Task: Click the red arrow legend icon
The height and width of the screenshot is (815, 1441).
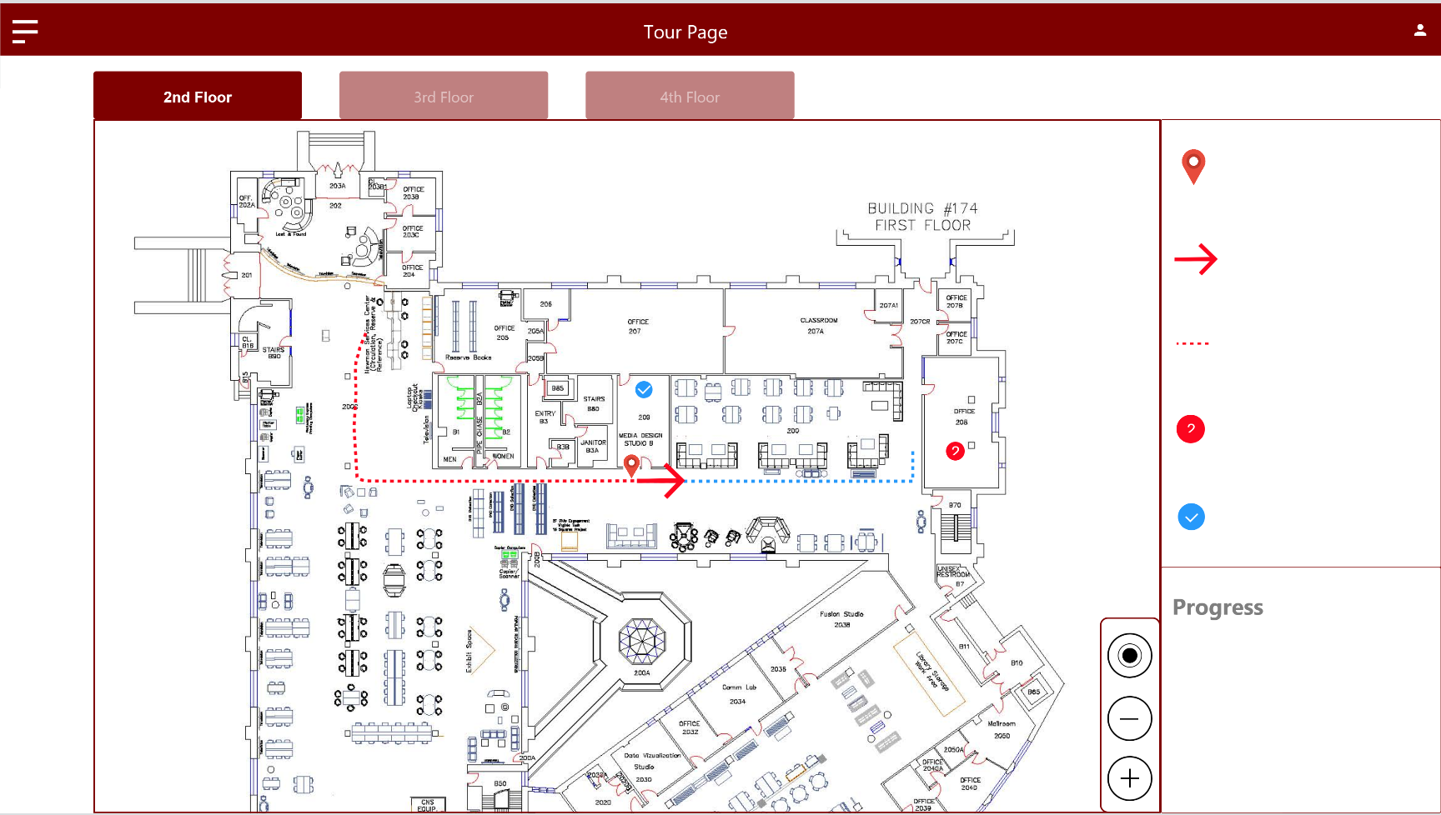Action: 1196,259
